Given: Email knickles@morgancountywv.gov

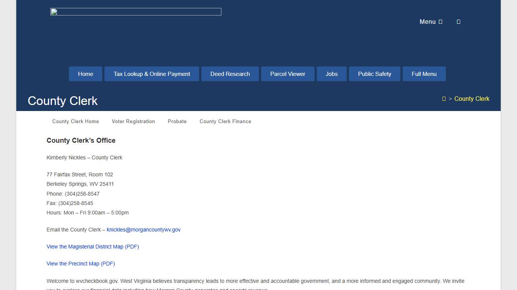Looking at the screenshot, I should point(143,230).
